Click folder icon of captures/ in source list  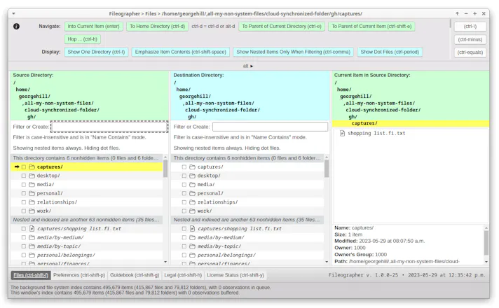click(32, 167)
